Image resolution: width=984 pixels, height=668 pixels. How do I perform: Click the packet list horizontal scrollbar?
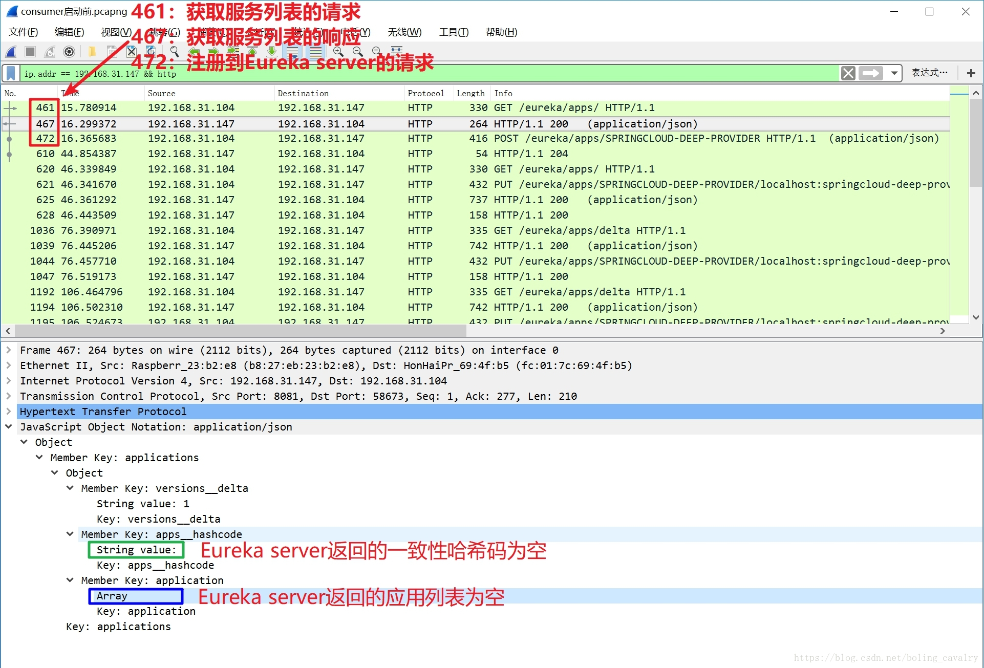tap(241, 331)
